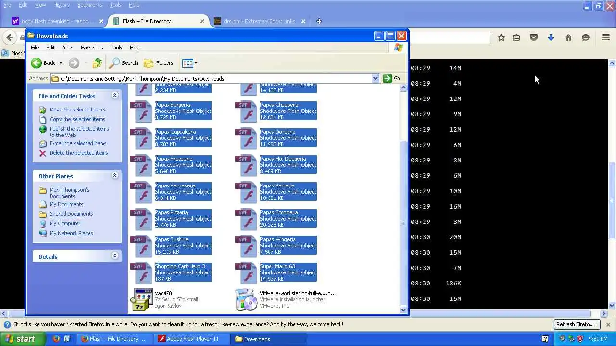The image size is (616, 346).
Task: Select the Papas Pastaria SWF file icon
Action: pos(246,192)
